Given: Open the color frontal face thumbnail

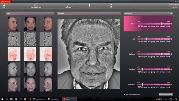Looking at the screenshot, I should coord(30,24).
